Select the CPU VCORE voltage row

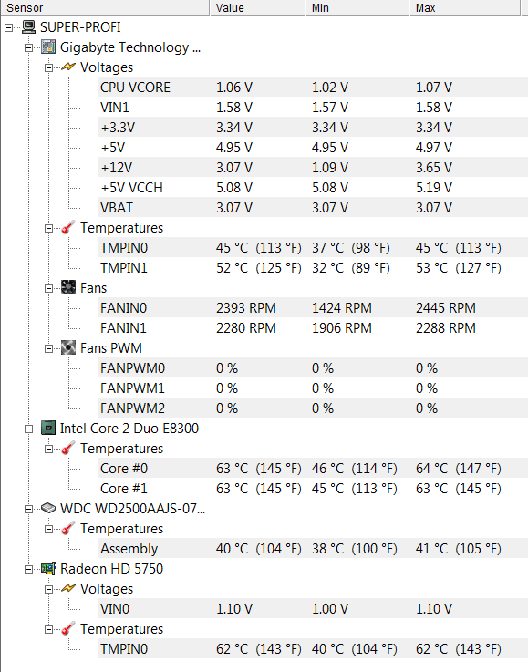coord(313,87)
